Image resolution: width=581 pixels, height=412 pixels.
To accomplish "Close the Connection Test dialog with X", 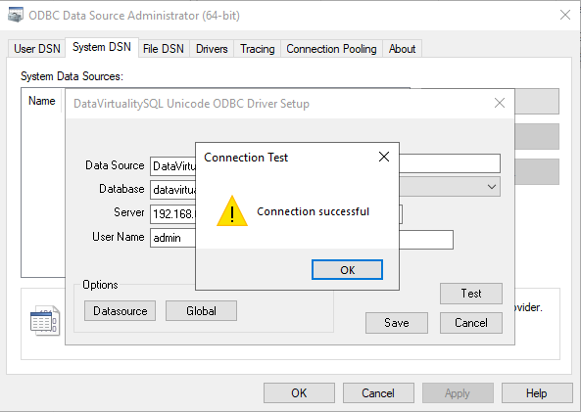I will pos(384,157).
